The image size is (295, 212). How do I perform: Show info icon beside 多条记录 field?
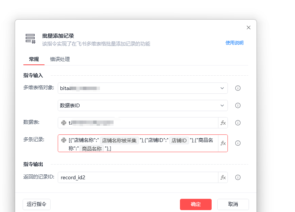click(x=238, y=143)
